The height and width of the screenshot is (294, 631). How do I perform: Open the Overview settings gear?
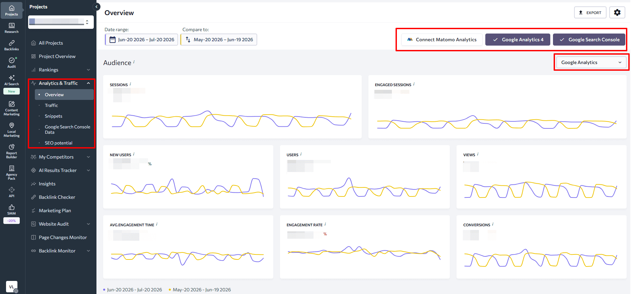(617, 12)
